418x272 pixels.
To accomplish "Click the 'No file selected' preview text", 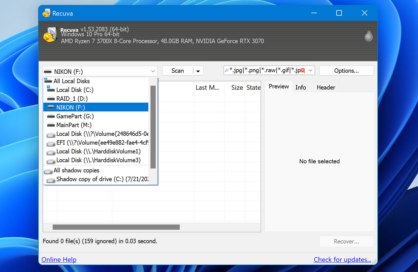I will (319, 161).
